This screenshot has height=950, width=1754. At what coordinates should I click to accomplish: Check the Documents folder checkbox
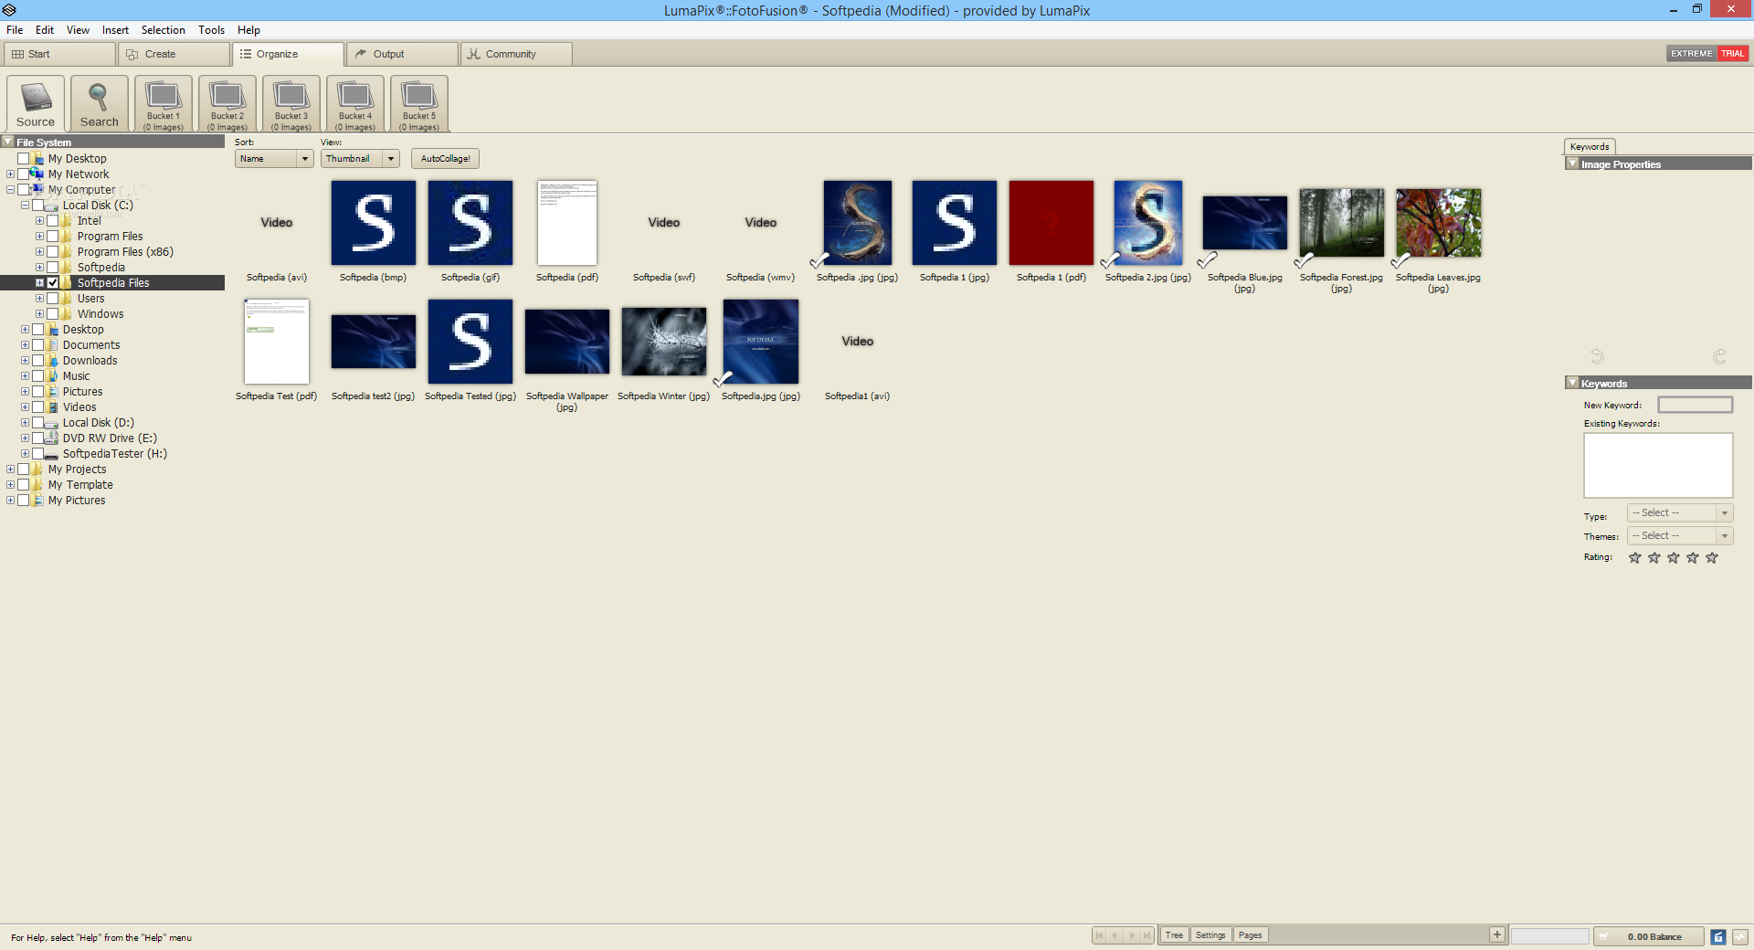click(38, 345)
